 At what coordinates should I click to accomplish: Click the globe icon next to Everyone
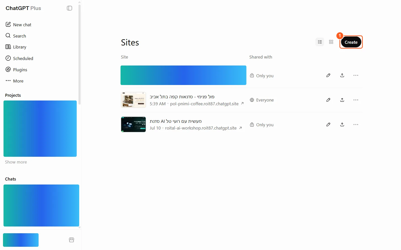point(252,100)
